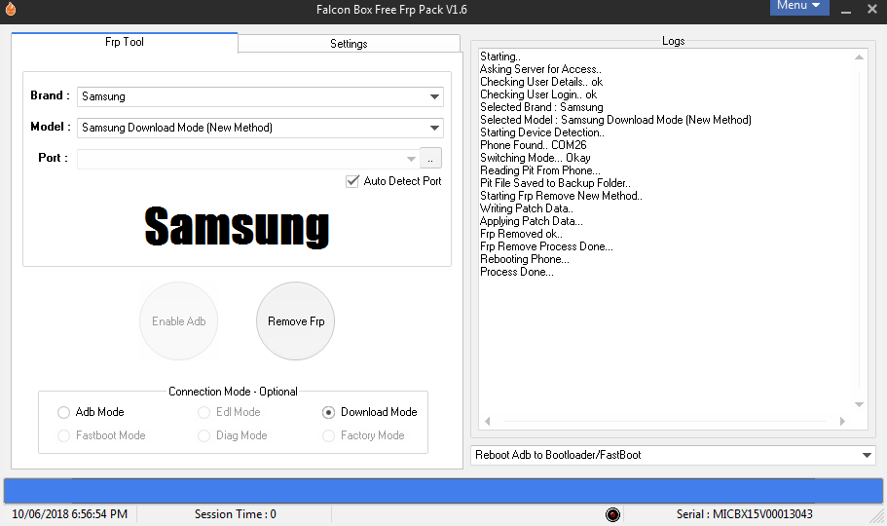Click the 'Process Done...' log line
Screen dimensions: 887x526
point(516,272)
